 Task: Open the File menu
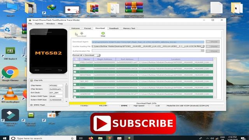(30, 24)
